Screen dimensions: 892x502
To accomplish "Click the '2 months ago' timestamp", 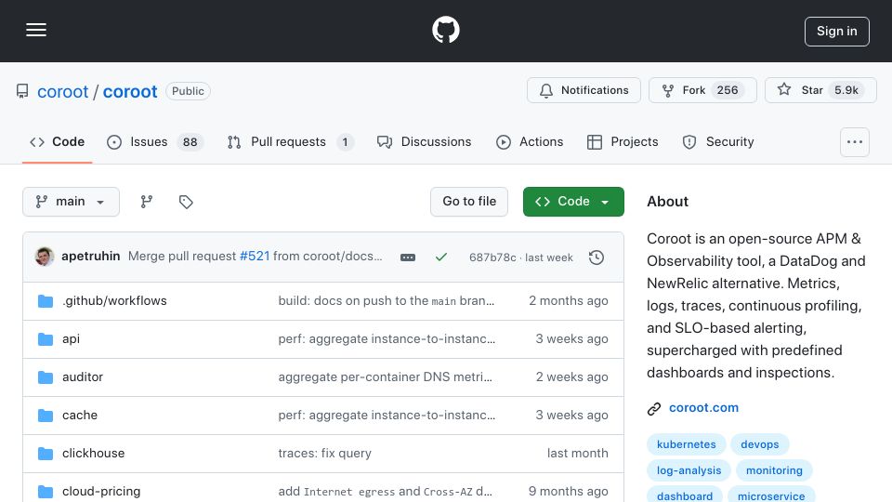I will click(569, 300).
